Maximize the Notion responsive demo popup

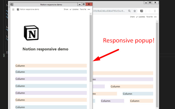84,4
